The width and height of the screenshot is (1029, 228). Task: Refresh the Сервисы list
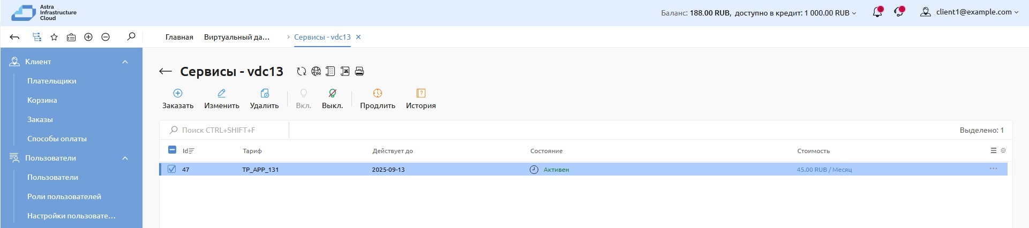[302, 71]
